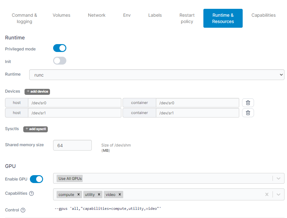The image size is (287, 218).
Task: Open the Restart policy tab
Action: tap(187, 18)
